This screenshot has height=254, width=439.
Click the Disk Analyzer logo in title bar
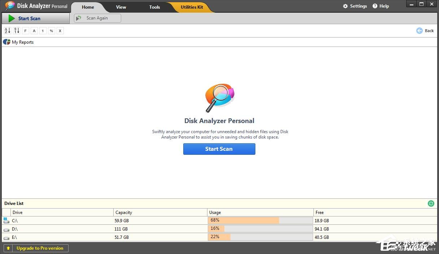tap(10, 6)
